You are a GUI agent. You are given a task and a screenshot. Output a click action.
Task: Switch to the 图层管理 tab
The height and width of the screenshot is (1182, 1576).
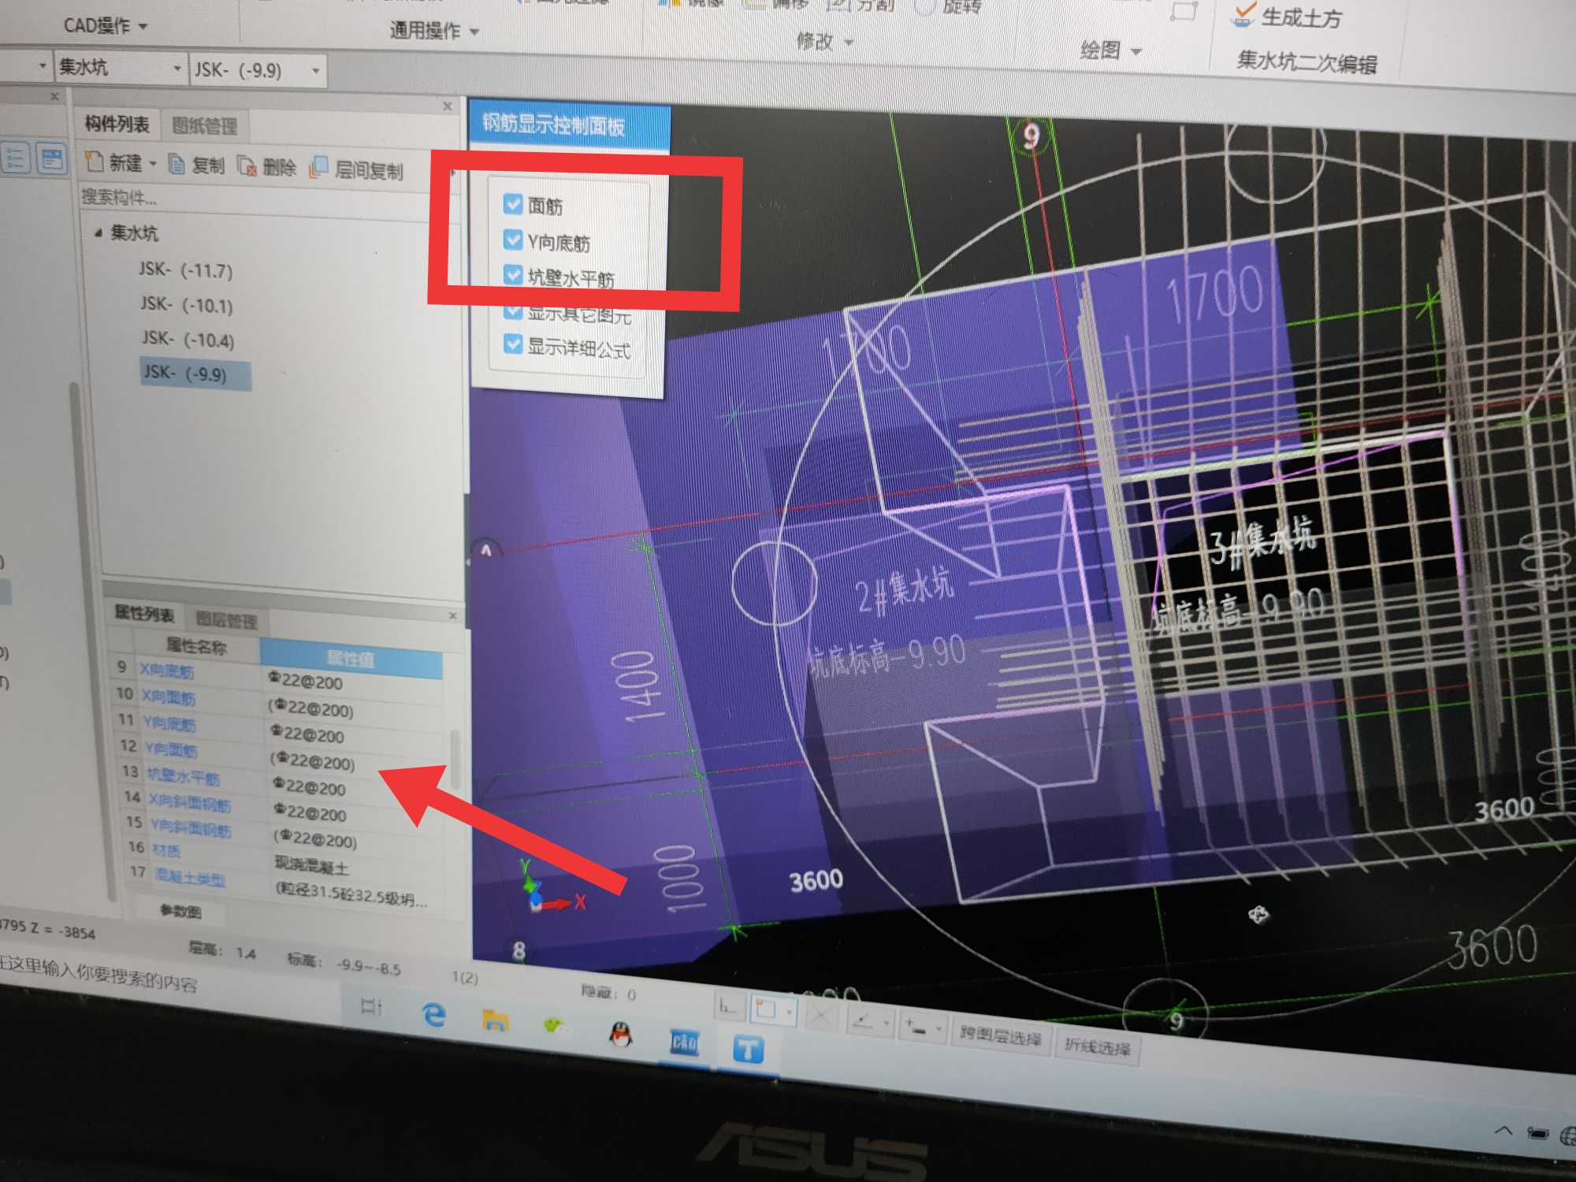coord(226,620)
